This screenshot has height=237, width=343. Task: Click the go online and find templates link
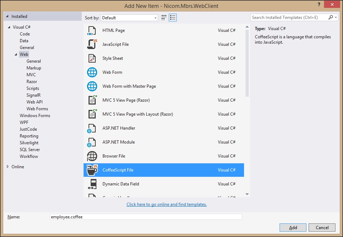coord(167,204)
